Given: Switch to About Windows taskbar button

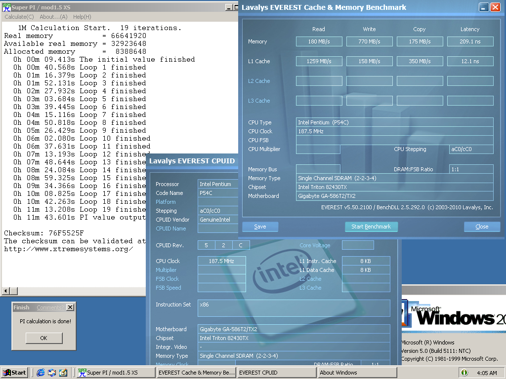Looking at the screenshot, I should point(357,373).
